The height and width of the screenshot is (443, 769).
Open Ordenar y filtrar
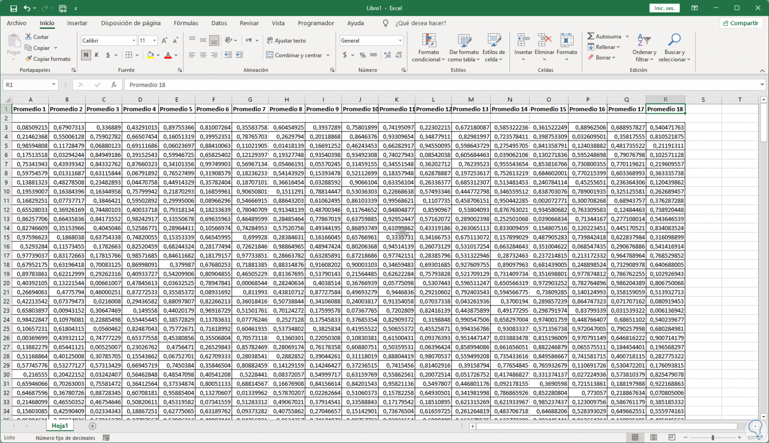pyautogui.click(x=644, y=48)
